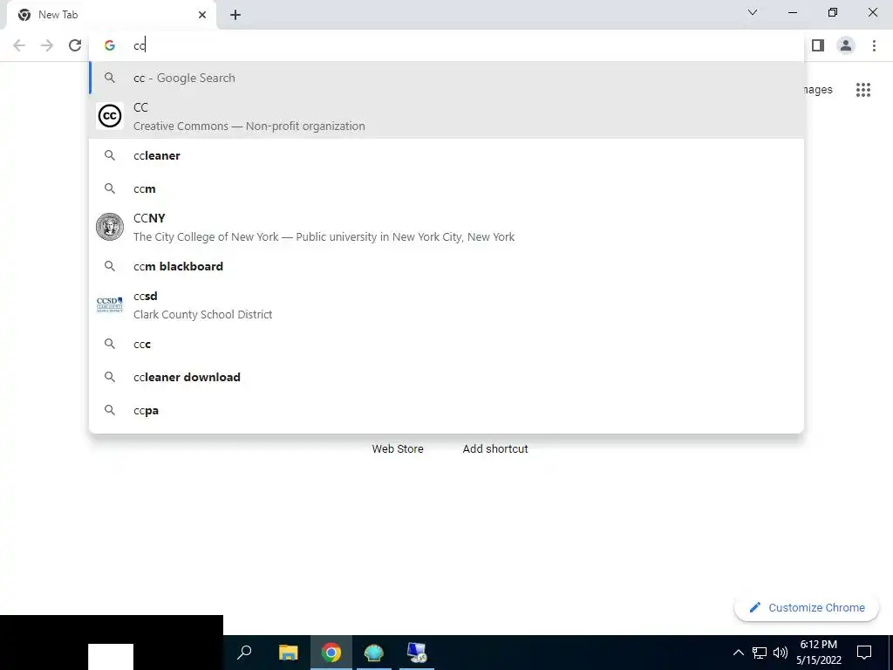This screenshot has height=670, width=893.
Task: Choose the ccc suggestion
Action: [446, 344]
